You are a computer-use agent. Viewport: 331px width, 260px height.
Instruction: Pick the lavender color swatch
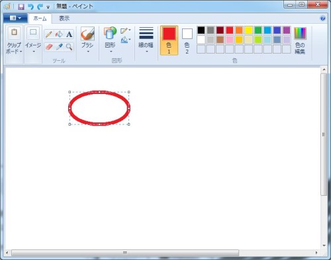pyautogui.click(x=287, y=40)
